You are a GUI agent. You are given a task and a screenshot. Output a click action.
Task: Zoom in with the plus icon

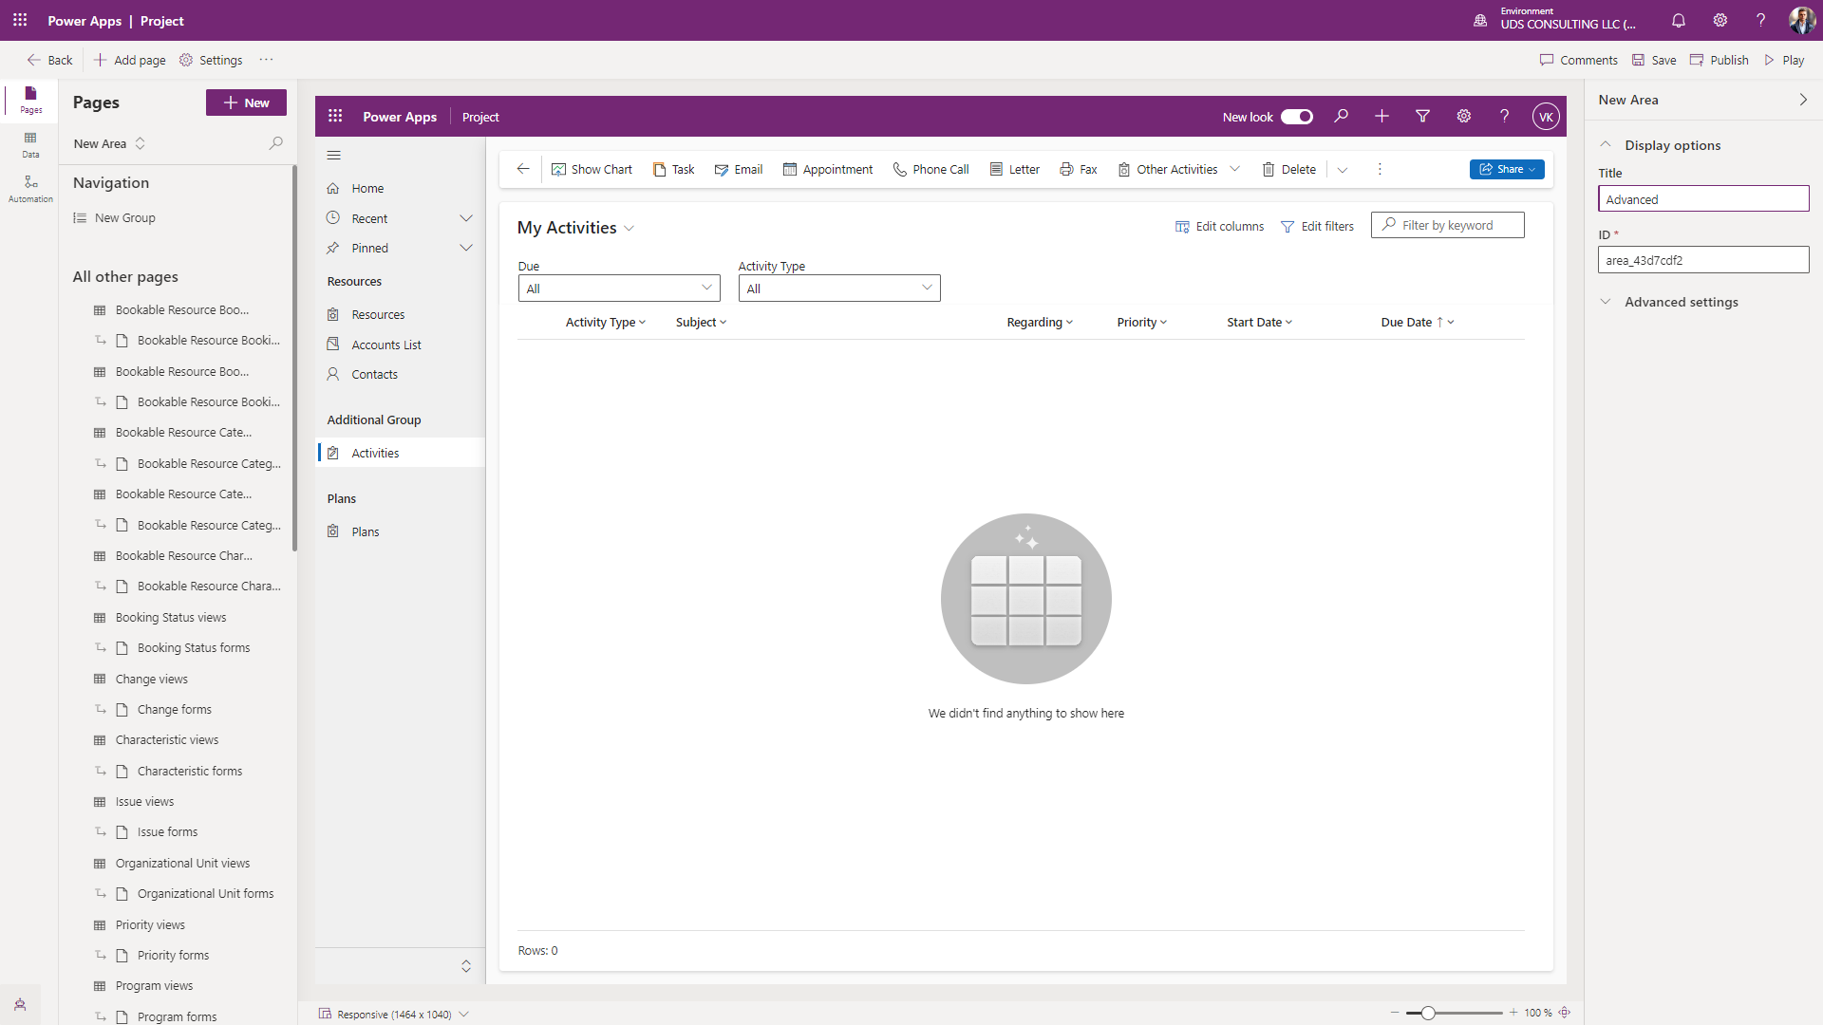(x=1513, y=1013)
